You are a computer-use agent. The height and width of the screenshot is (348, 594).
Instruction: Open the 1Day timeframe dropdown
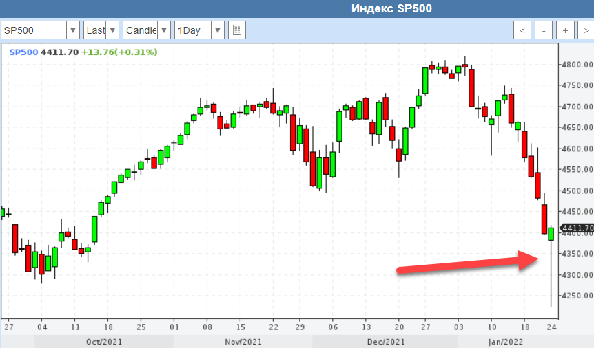pyautogui.click(x=218, y=30)
